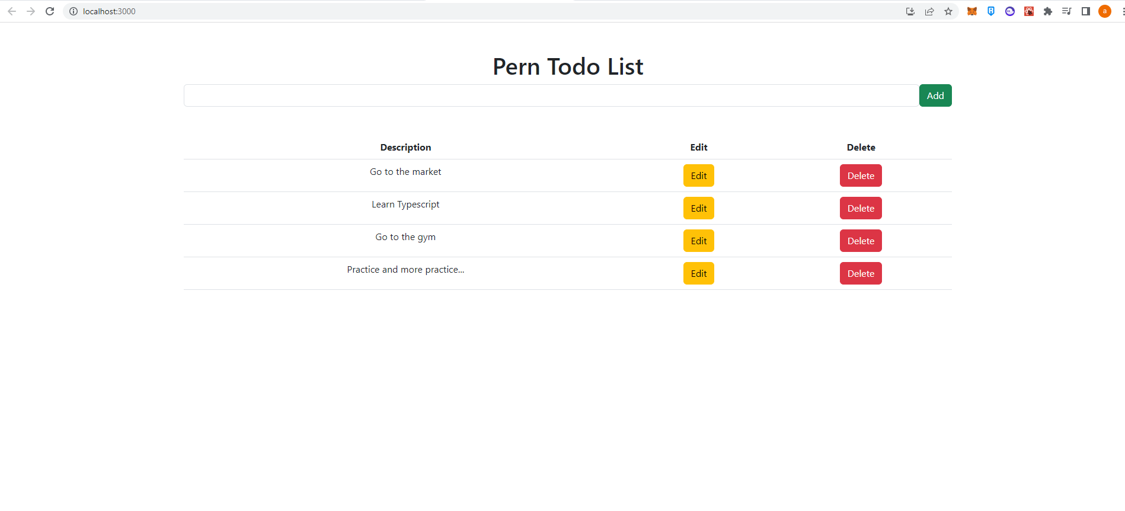Reload the page
Viewport: 1125px width, 511px height.
pos(50,11)
